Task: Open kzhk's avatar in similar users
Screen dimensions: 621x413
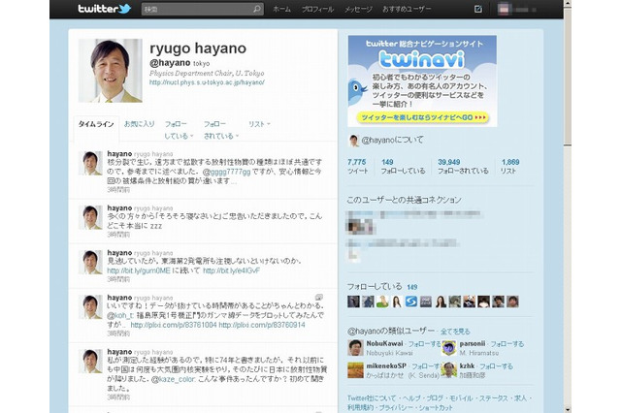Action: point(448,370)
